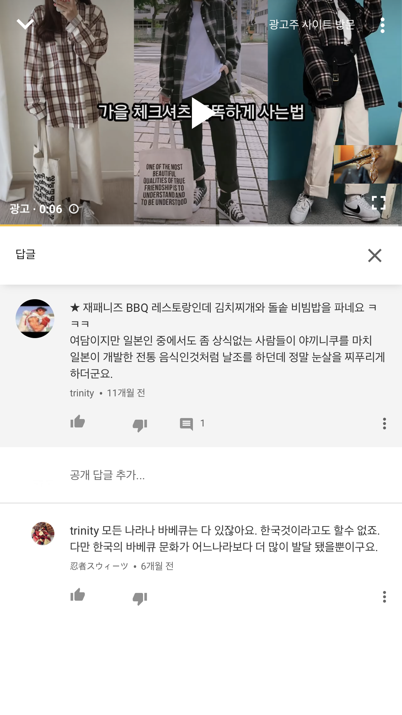Open trinity's profile avatar

click(x=35, y=319)
